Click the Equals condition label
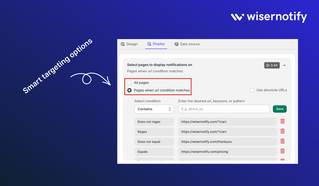Screen dimensions: 319x186 (x=154, y=152)
